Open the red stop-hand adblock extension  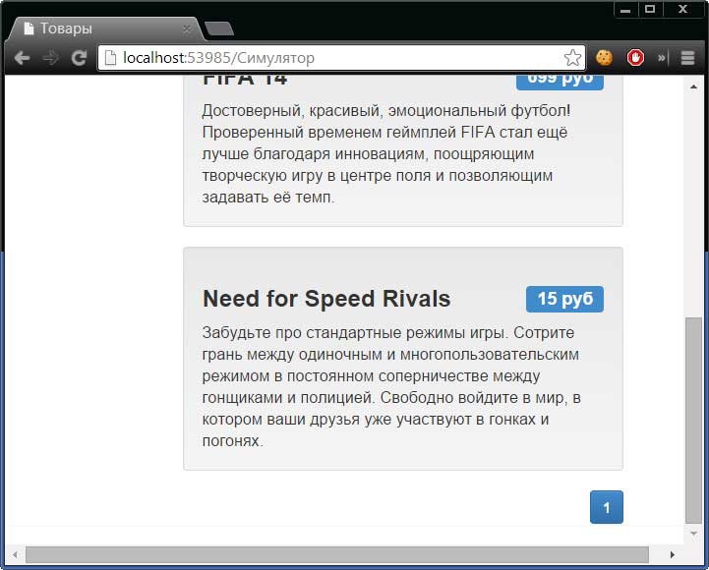pyautogui.click(x=635, y=58)
